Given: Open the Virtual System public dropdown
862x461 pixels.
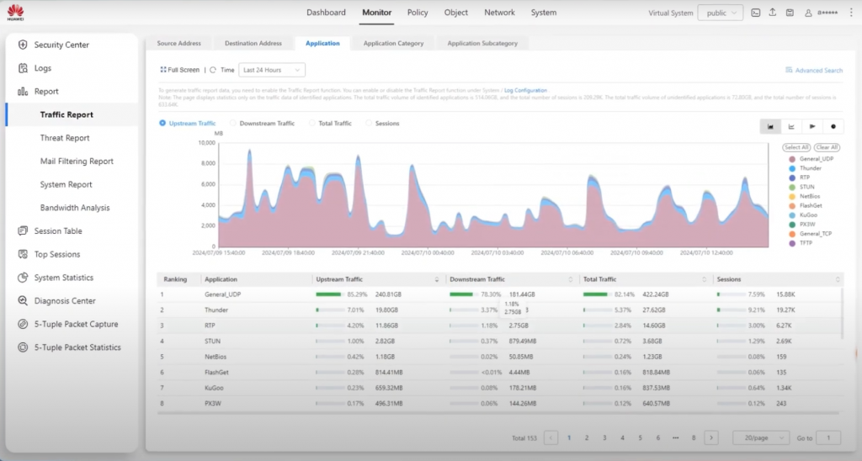Looking at the screenshot, I should coord(720,13).
